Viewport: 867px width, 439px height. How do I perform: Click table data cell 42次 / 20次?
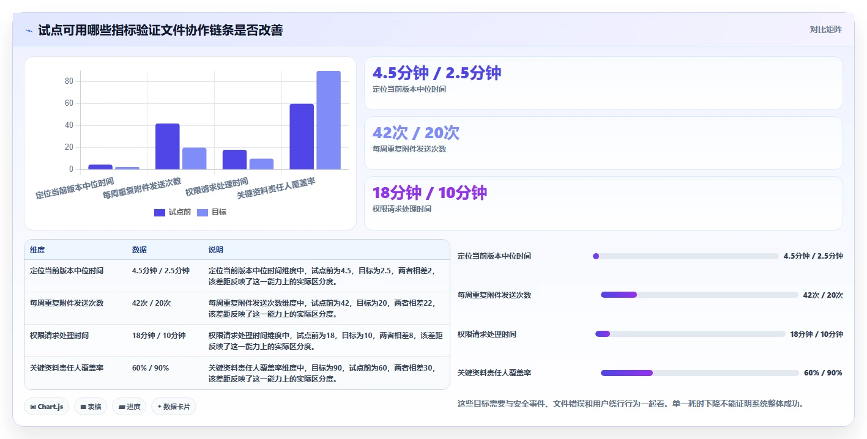(x=151, y=303)
